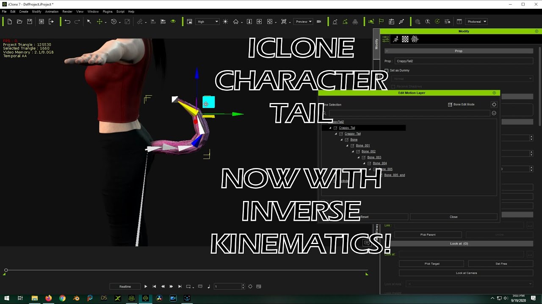Viewport: 542px width, 304px height.
Task: Open a project file
Action: tap(19, 22)
